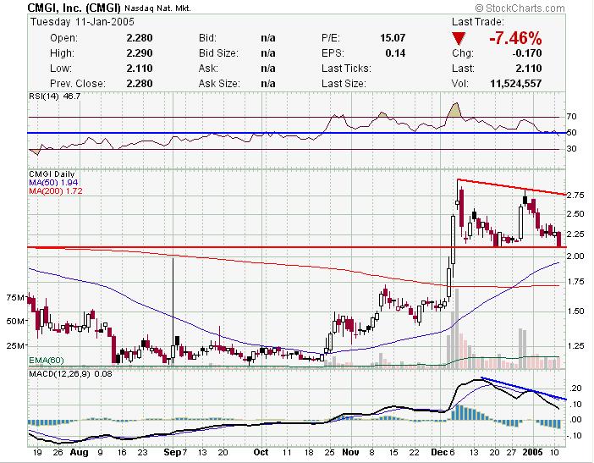
Task: Click the Vol value 11,524,557
Action: click(515, 83)
